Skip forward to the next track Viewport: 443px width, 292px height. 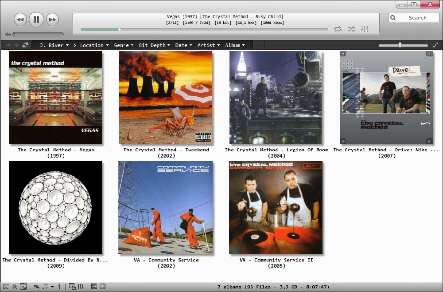click(52, 20)
